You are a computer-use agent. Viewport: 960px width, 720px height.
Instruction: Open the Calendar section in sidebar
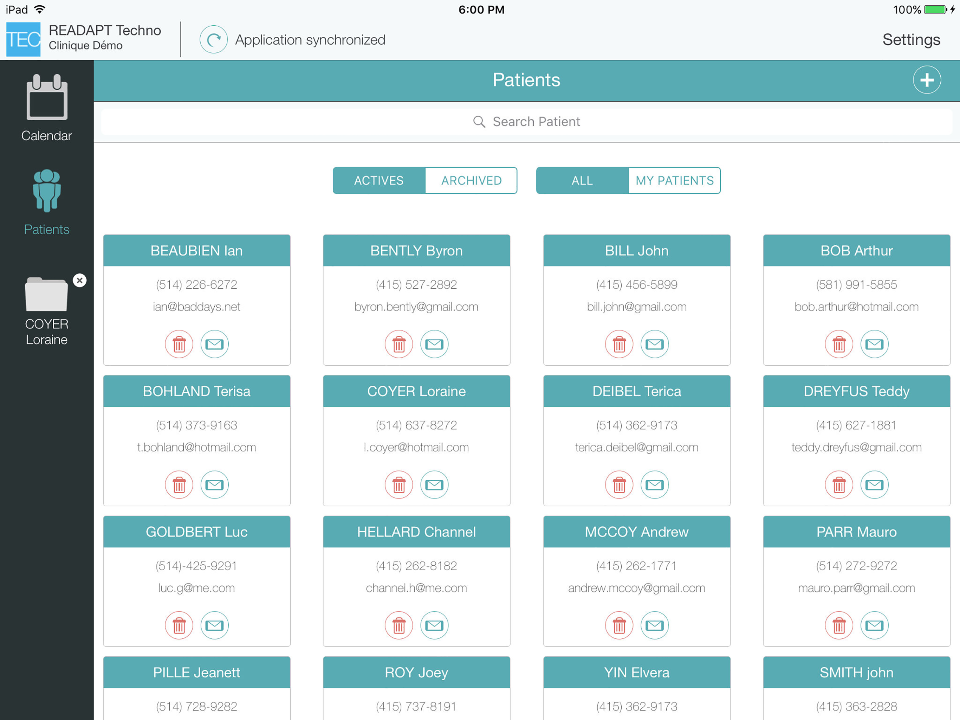(47, 108)
